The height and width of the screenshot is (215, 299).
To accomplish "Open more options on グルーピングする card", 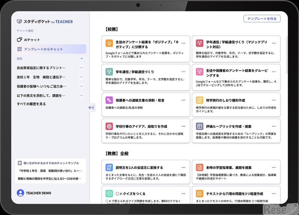I will [274, 72].
